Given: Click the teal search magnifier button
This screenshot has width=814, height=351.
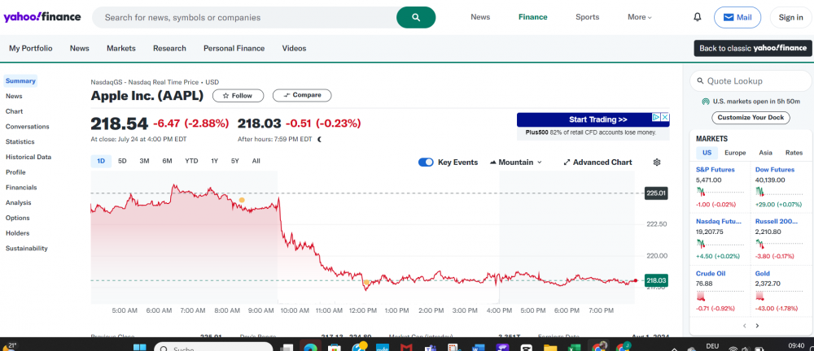Looking at the screenshot, I should (415, 17).
